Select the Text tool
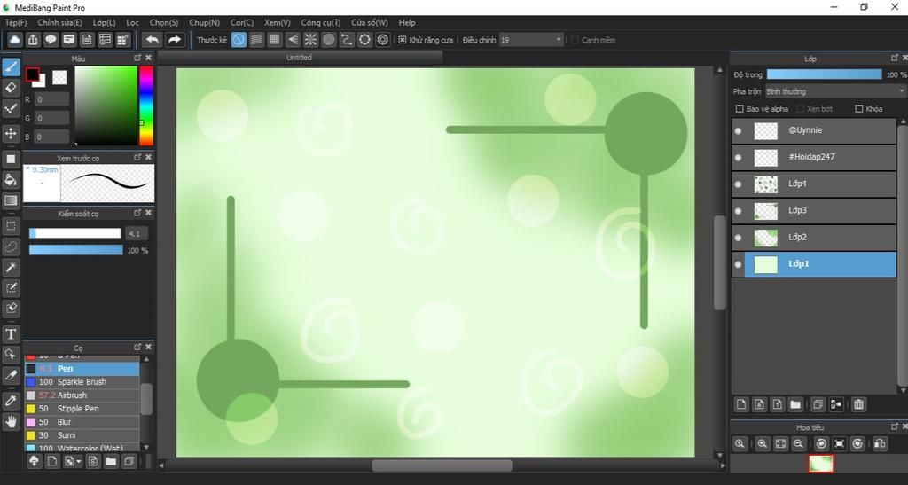908x485 pixels. [x=11, y=333]
